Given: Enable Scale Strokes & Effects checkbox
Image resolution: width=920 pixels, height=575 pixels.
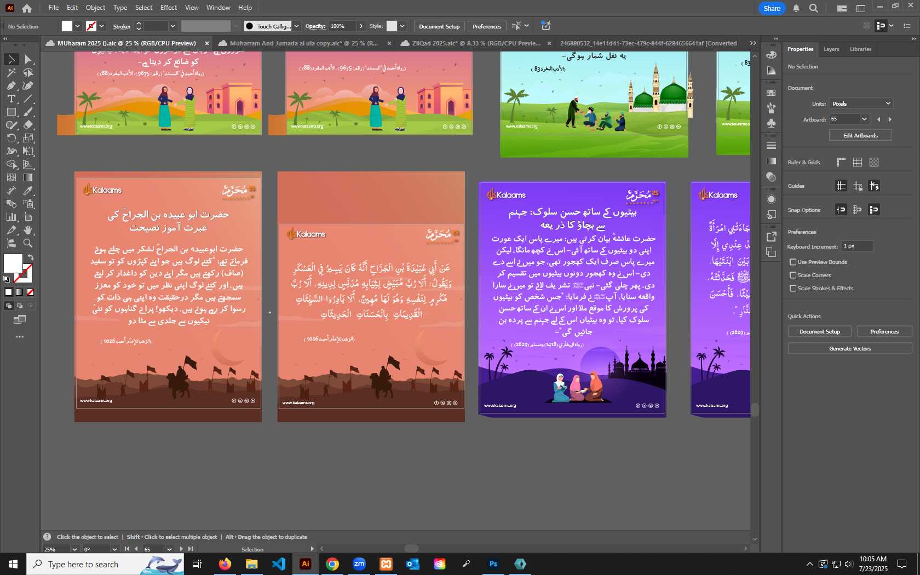Looking at the screenshot, I should click(x=793, y=288).
